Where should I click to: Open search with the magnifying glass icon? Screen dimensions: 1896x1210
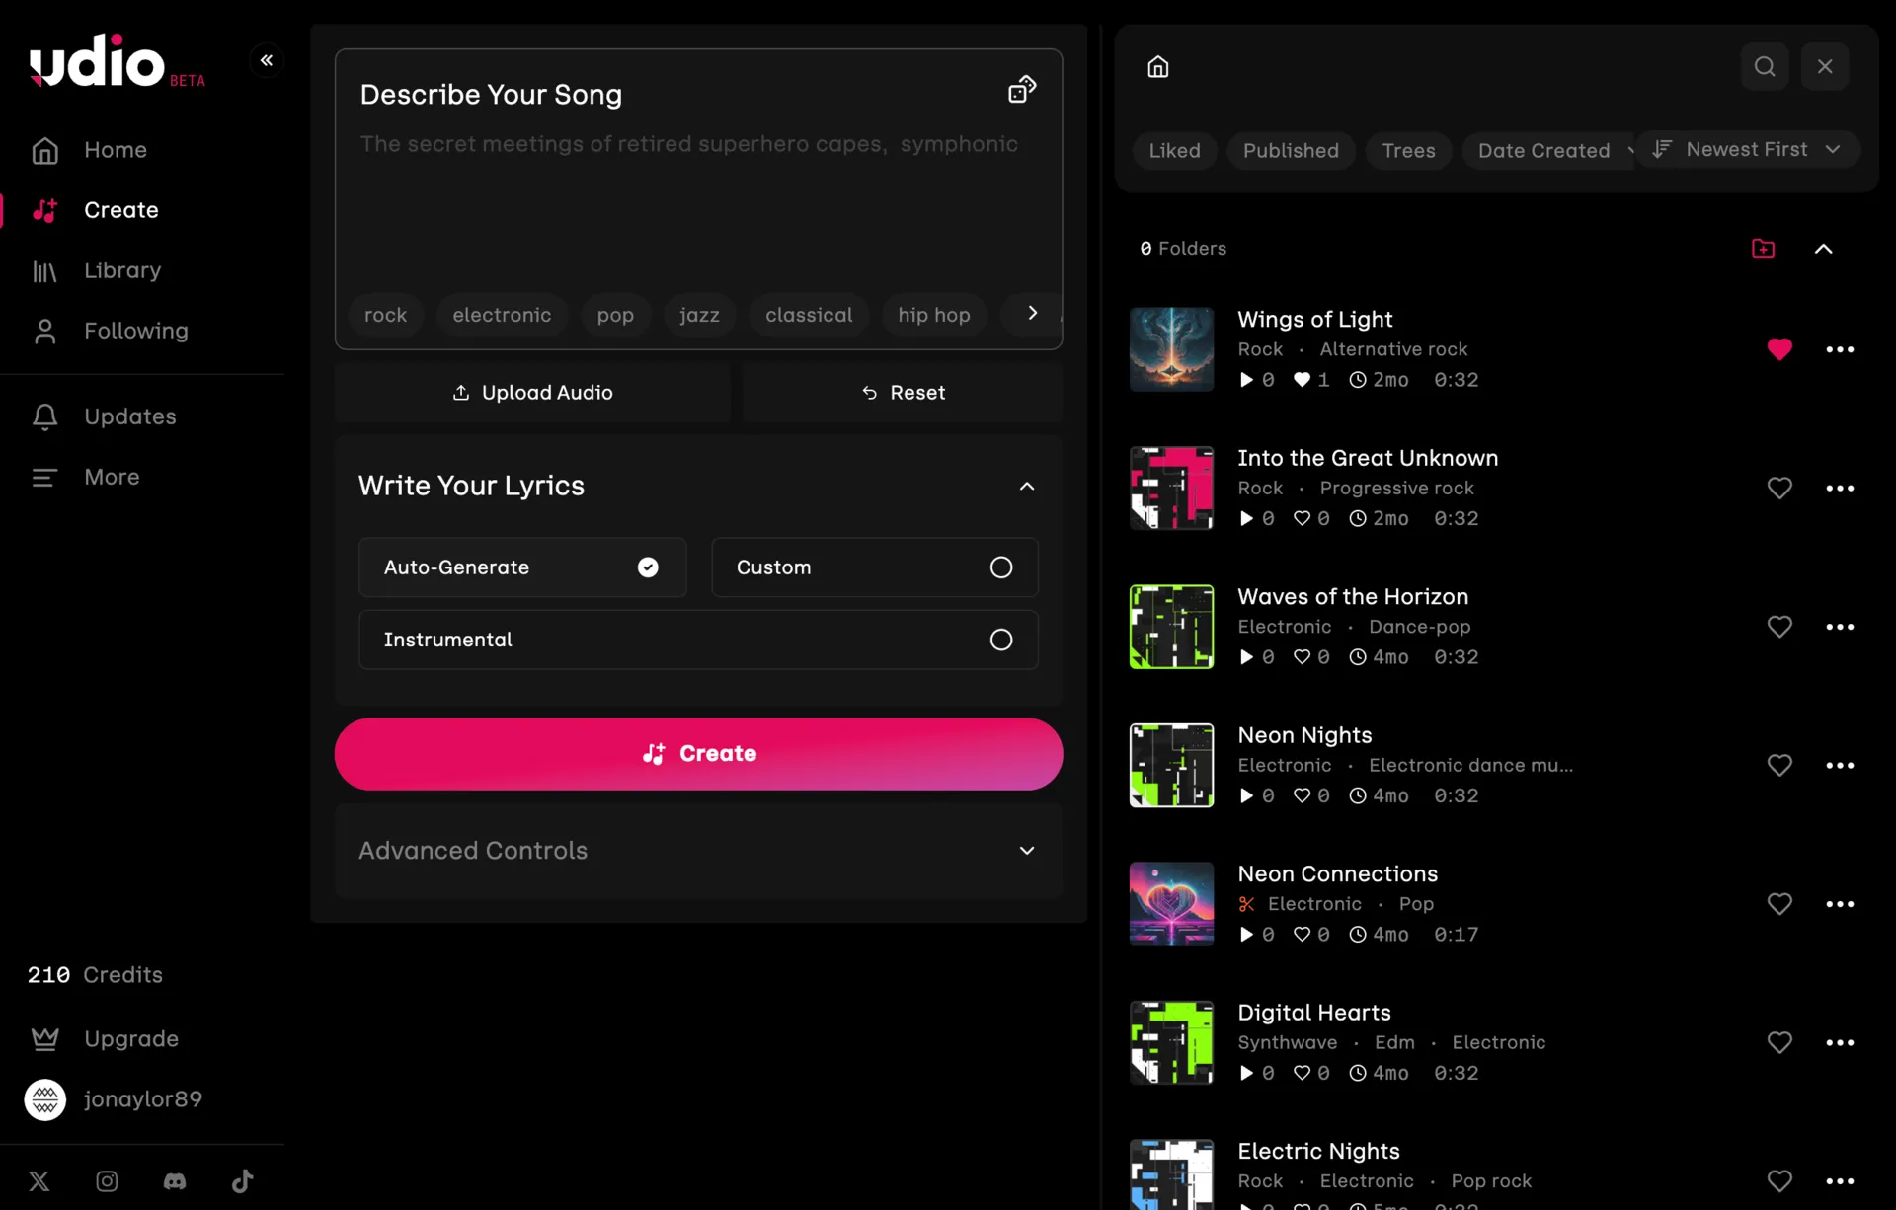[1764, 66]
